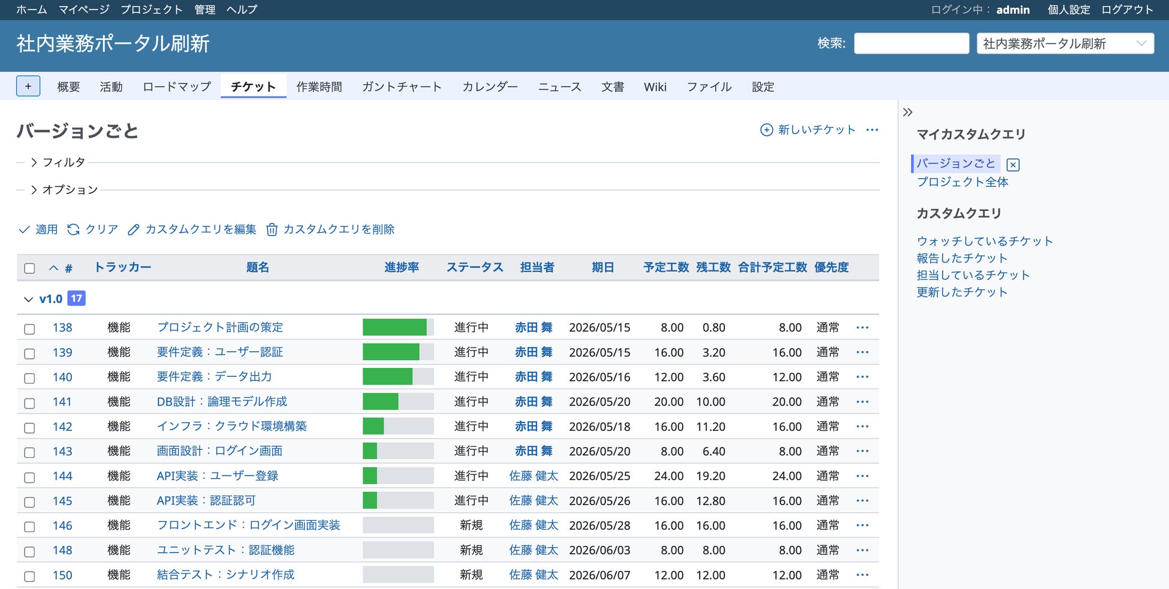Viewport: 1169px width, 589px height.
Task: Collapse the v1.0 version group
Action: pyautogui.click(x=28, y=299)
